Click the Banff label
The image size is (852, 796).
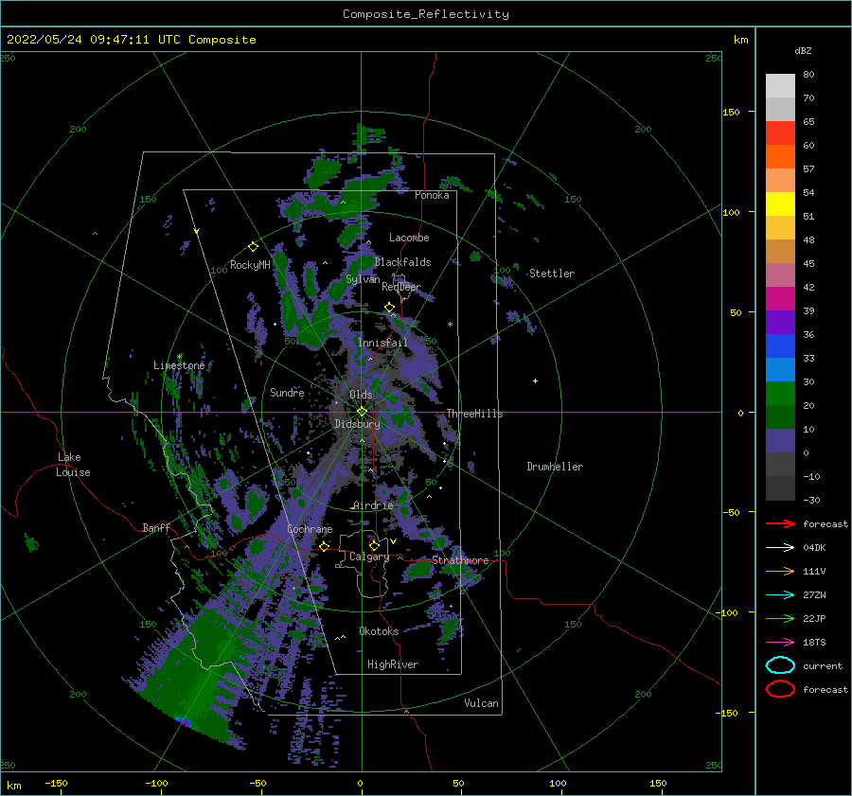tap(156, 527)
